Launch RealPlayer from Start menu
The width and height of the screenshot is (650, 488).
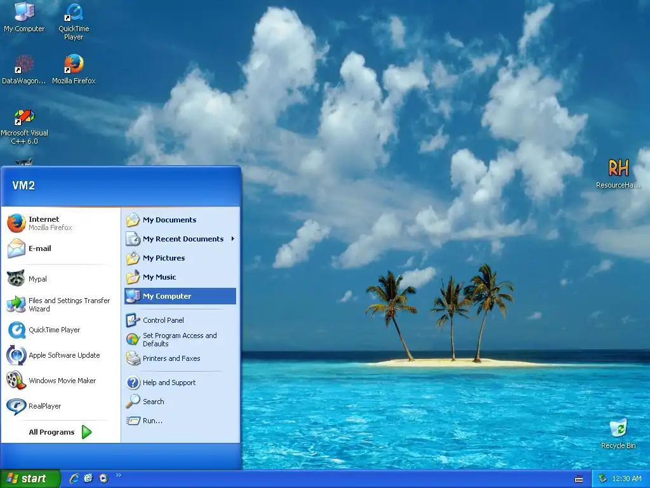click(x=60, y=406)
